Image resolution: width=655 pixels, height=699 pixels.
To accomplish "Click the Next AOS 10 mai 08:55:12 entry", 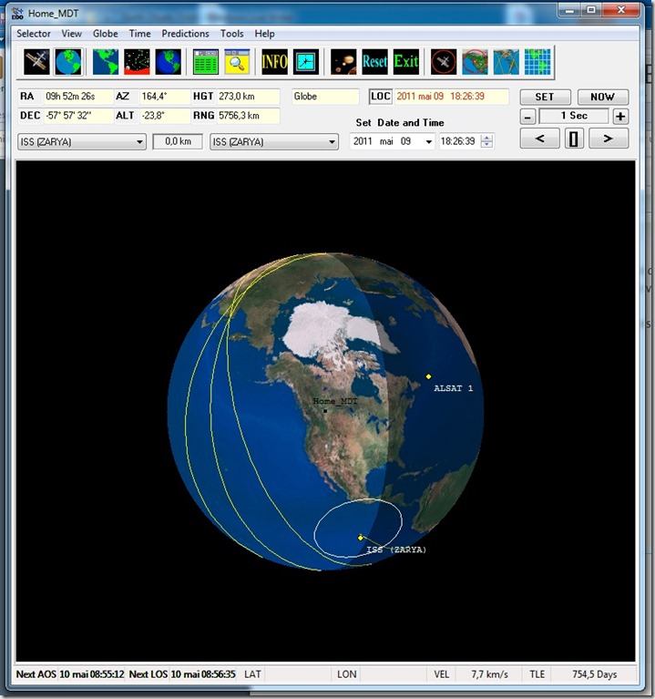I will 70,674.
